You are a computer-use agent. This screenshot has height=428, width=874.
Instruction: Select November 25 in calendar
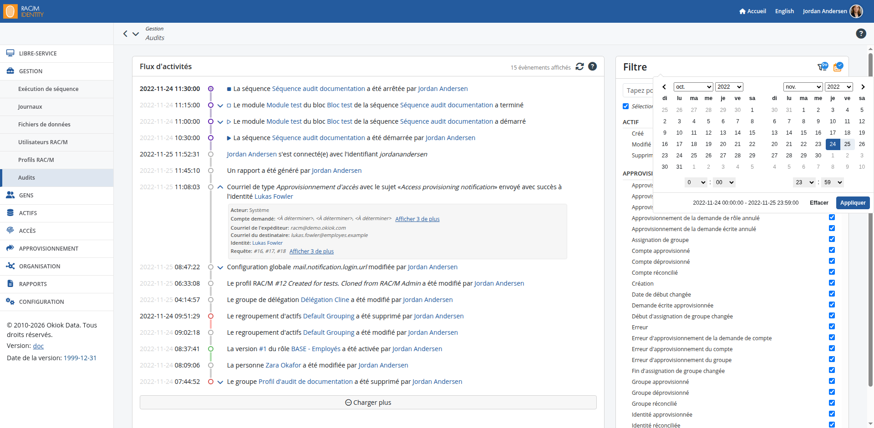point(847,144)
